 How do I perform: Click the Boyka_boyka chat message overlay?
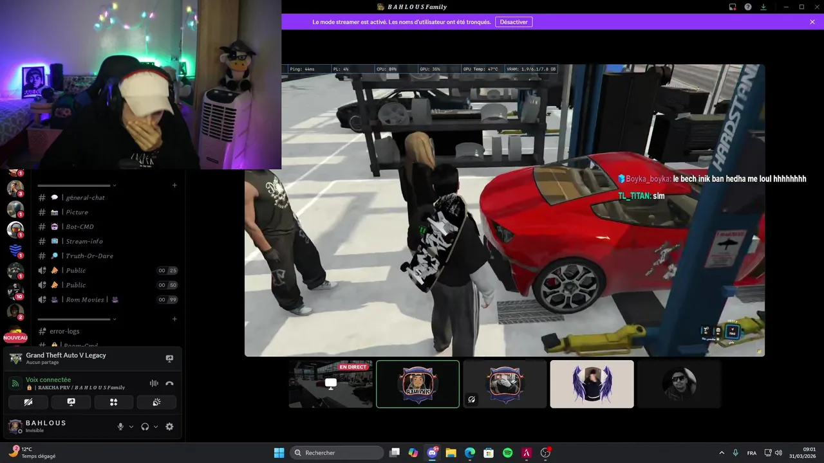point(711,179)
